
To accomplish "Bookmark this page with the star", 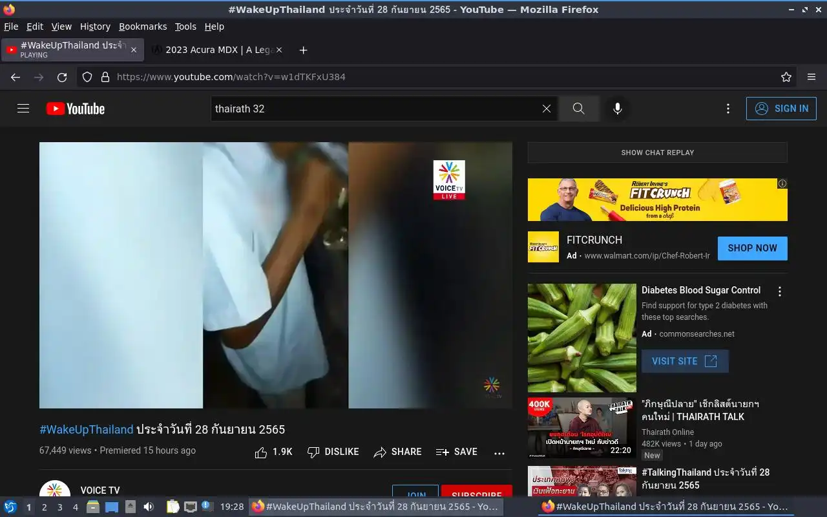I will pos(786,77).
